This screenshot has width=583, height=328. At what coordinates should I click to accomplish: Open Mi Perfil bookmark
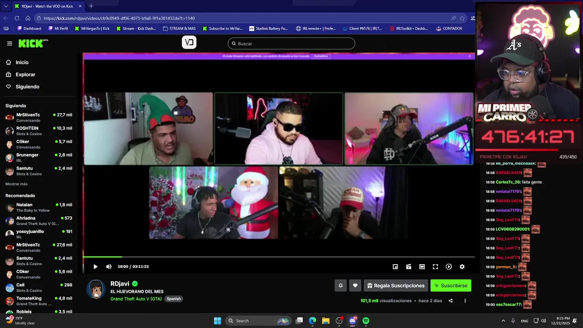pyautogui.click(x=58, y=28)
